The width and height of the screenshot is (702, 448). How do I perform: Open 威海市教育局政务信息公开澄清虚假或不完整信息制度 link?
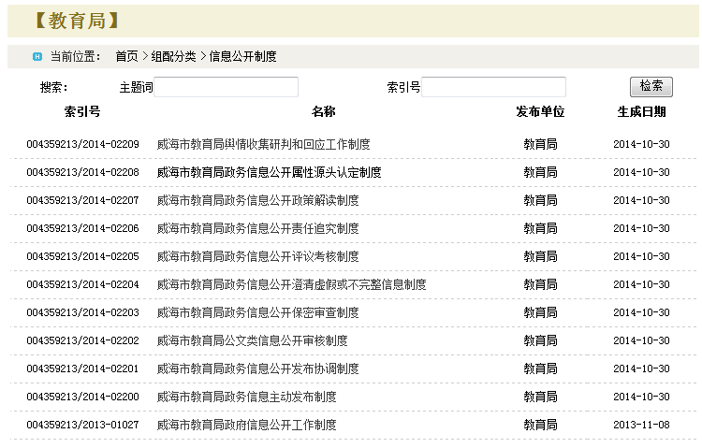pos(291,284)
